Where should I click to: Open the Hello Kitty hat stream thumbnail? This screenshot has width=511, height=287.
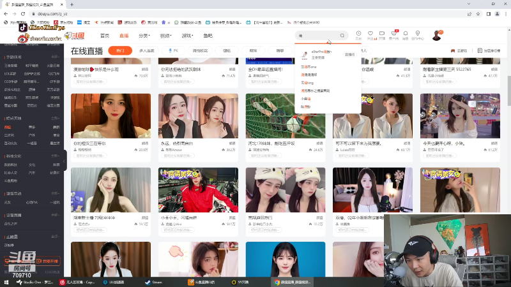pos(286,190)
